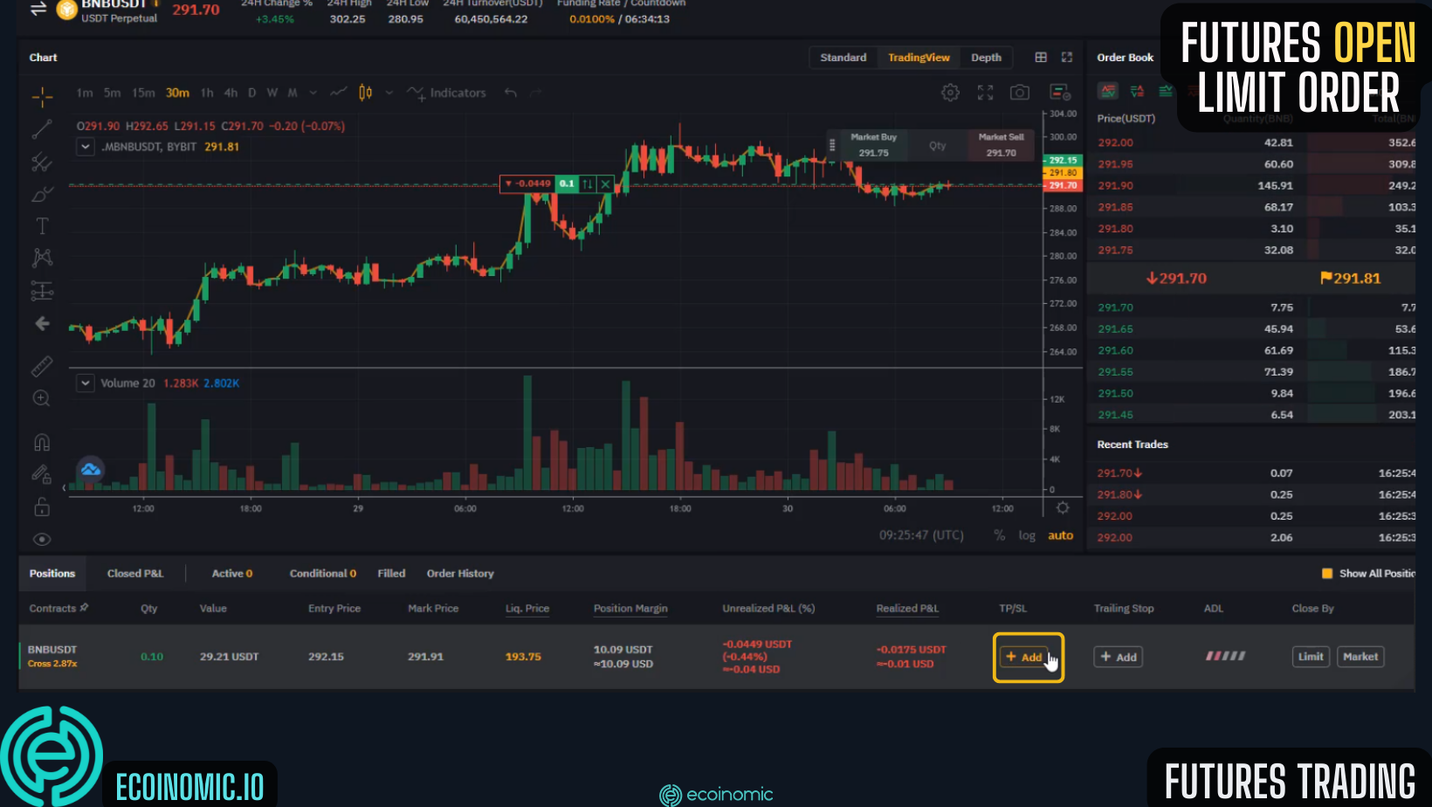Toggle Show All Positions checkbox
The image size is (1432, 807).
(x=1327, y=574)
